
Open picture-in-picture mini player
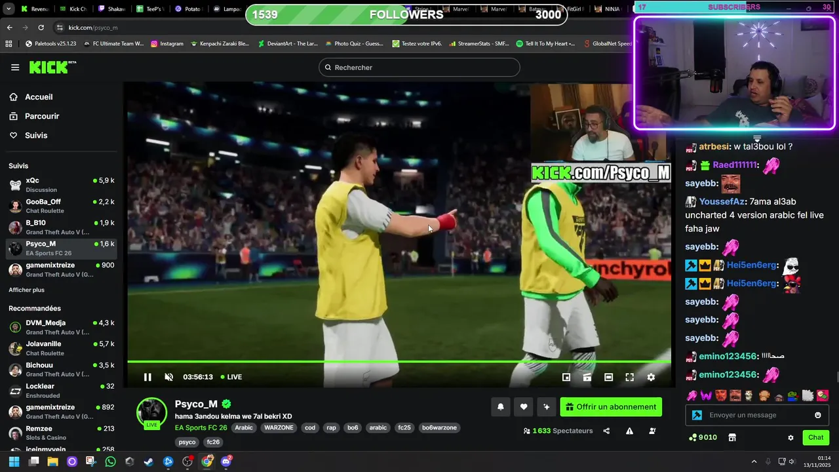(x=566, y=377)
